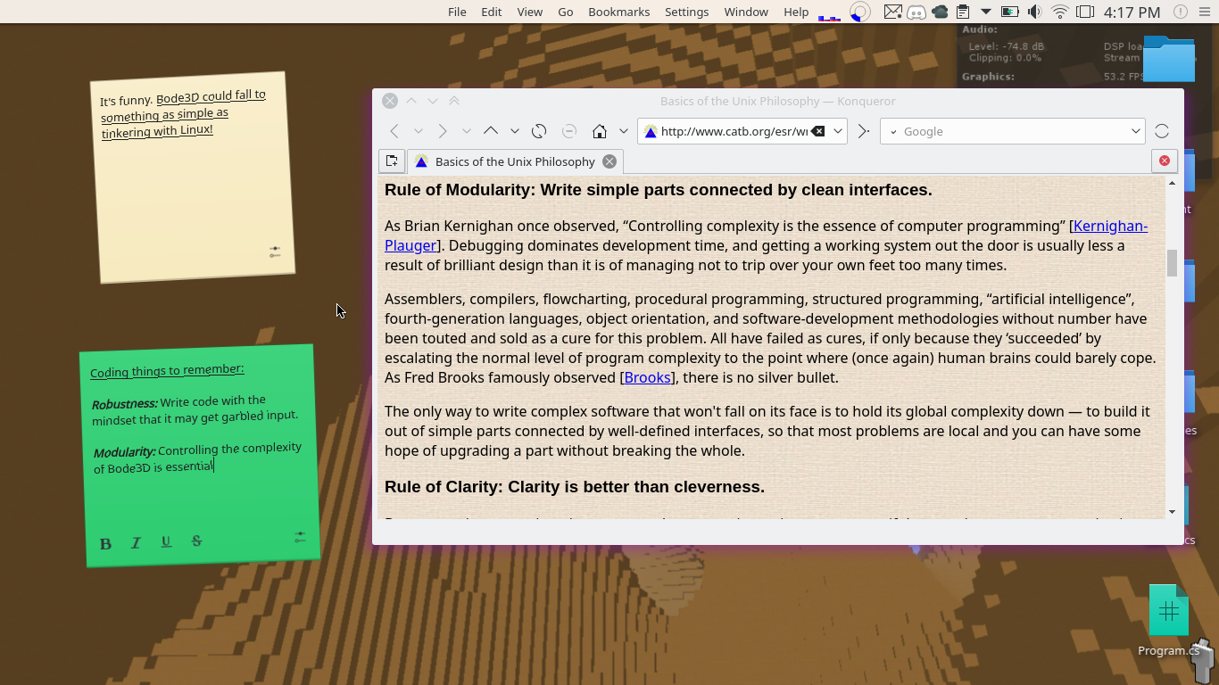Screen dimensions: 1219x685
Task: Open the Bookmarks menu
Action: 618,12
